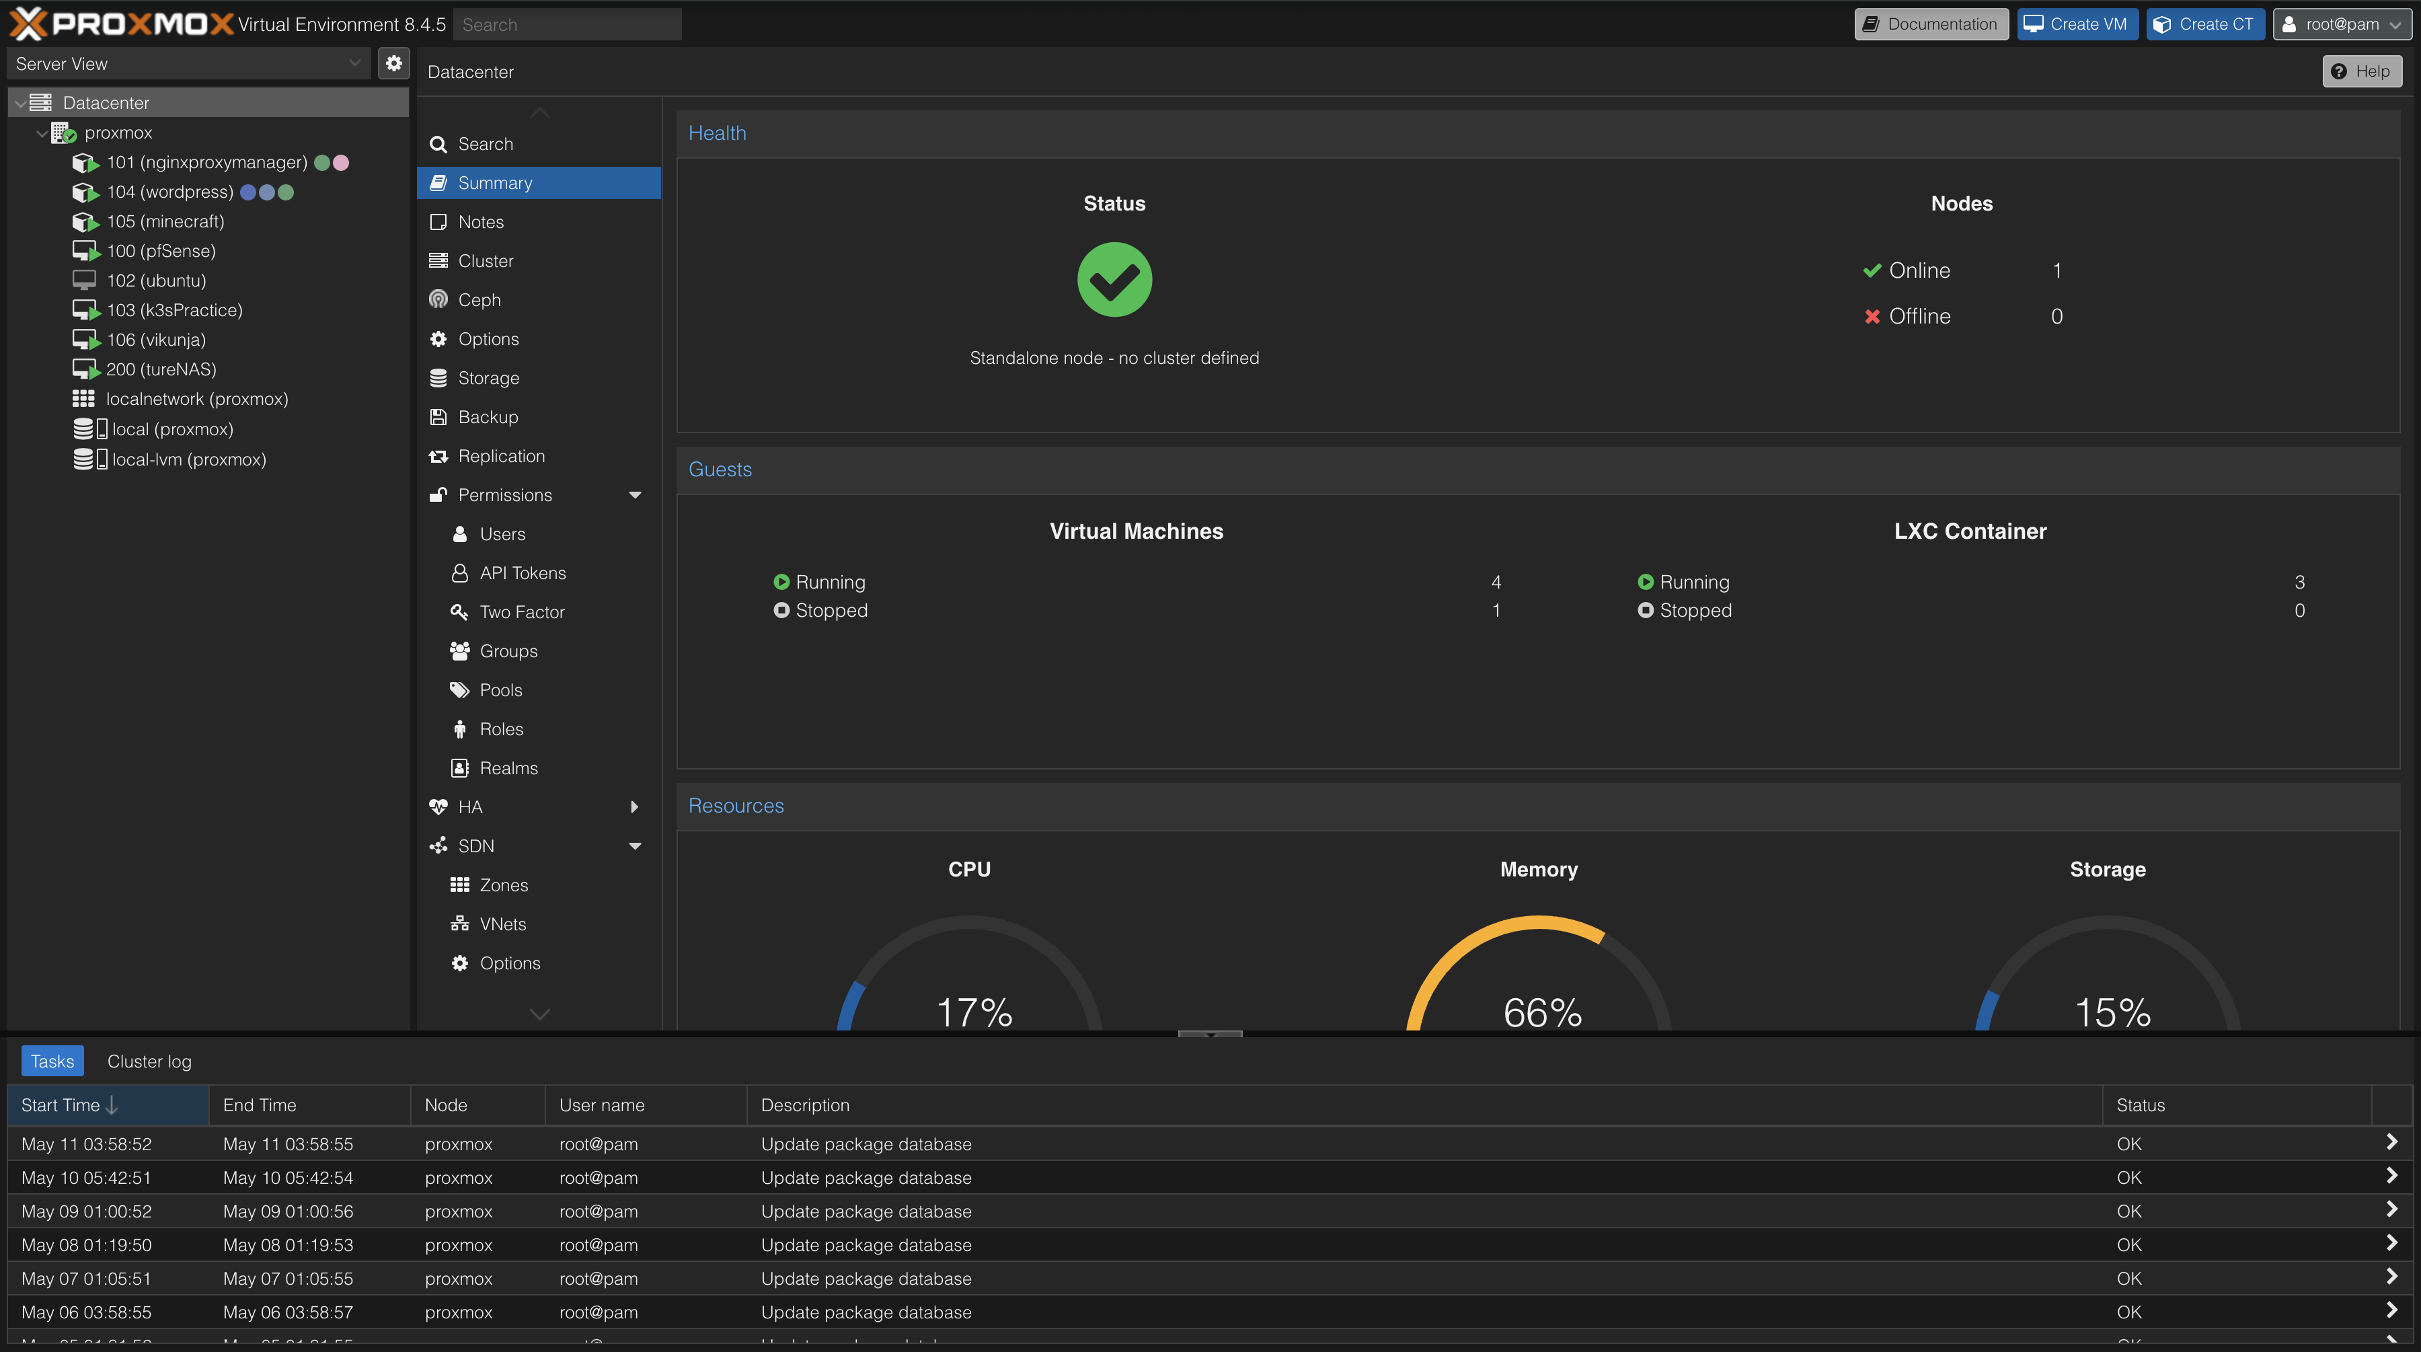Viewport: 2421px width, 1352px height.
Task: Switch to the Tasks tab
Action: (x=52, y=1061)
